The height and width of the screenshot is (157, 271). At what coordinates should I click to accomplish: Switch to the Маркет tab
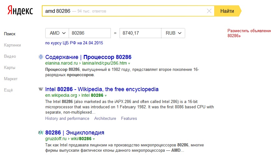click(11, 79)
